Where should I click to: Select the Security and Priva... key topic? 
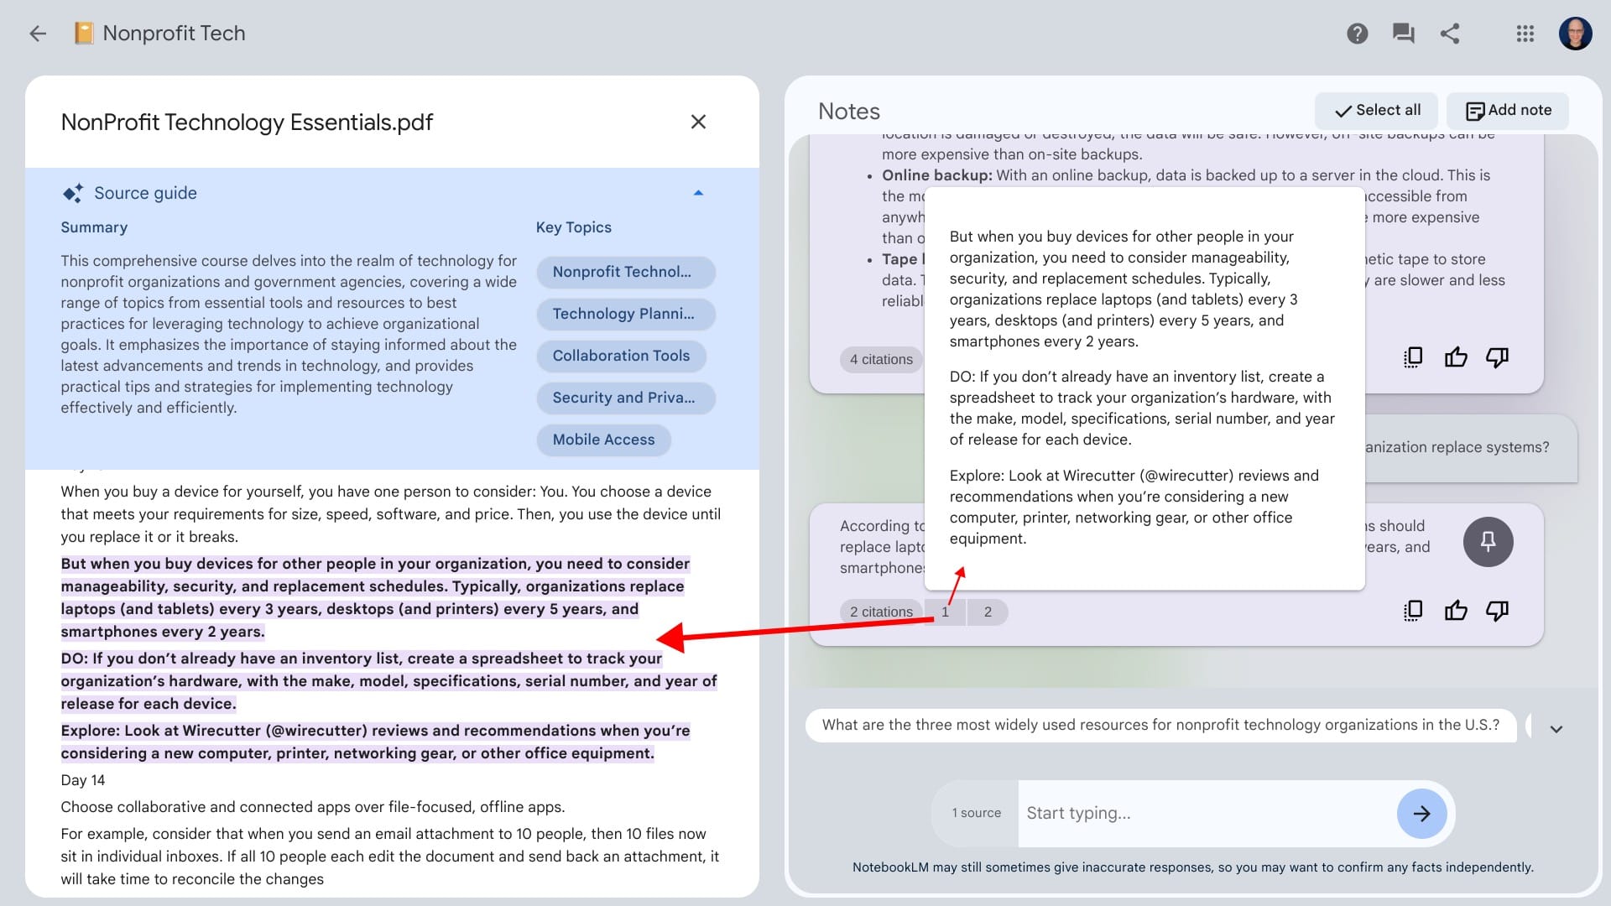[626, 398]
